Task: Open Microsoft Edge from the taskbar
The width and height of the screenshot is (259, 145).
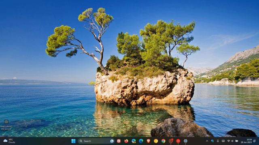Action: [x=141, y=141]
